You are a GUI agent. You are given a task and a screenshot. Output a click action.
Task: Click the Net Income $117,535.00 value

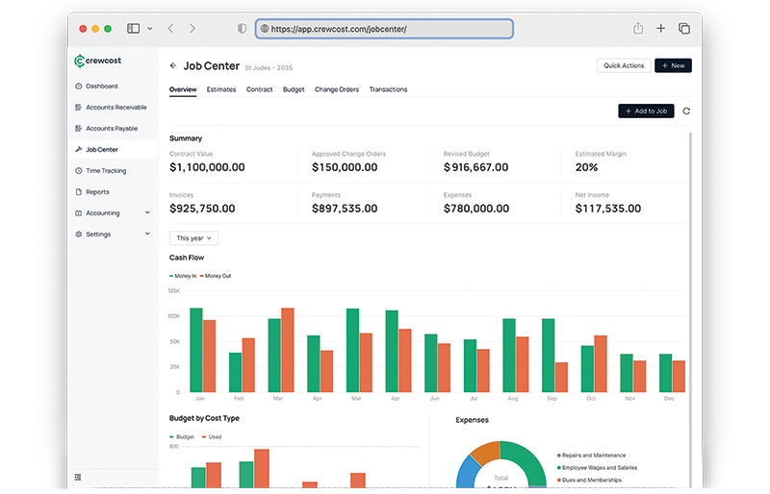tap(608, 209)
